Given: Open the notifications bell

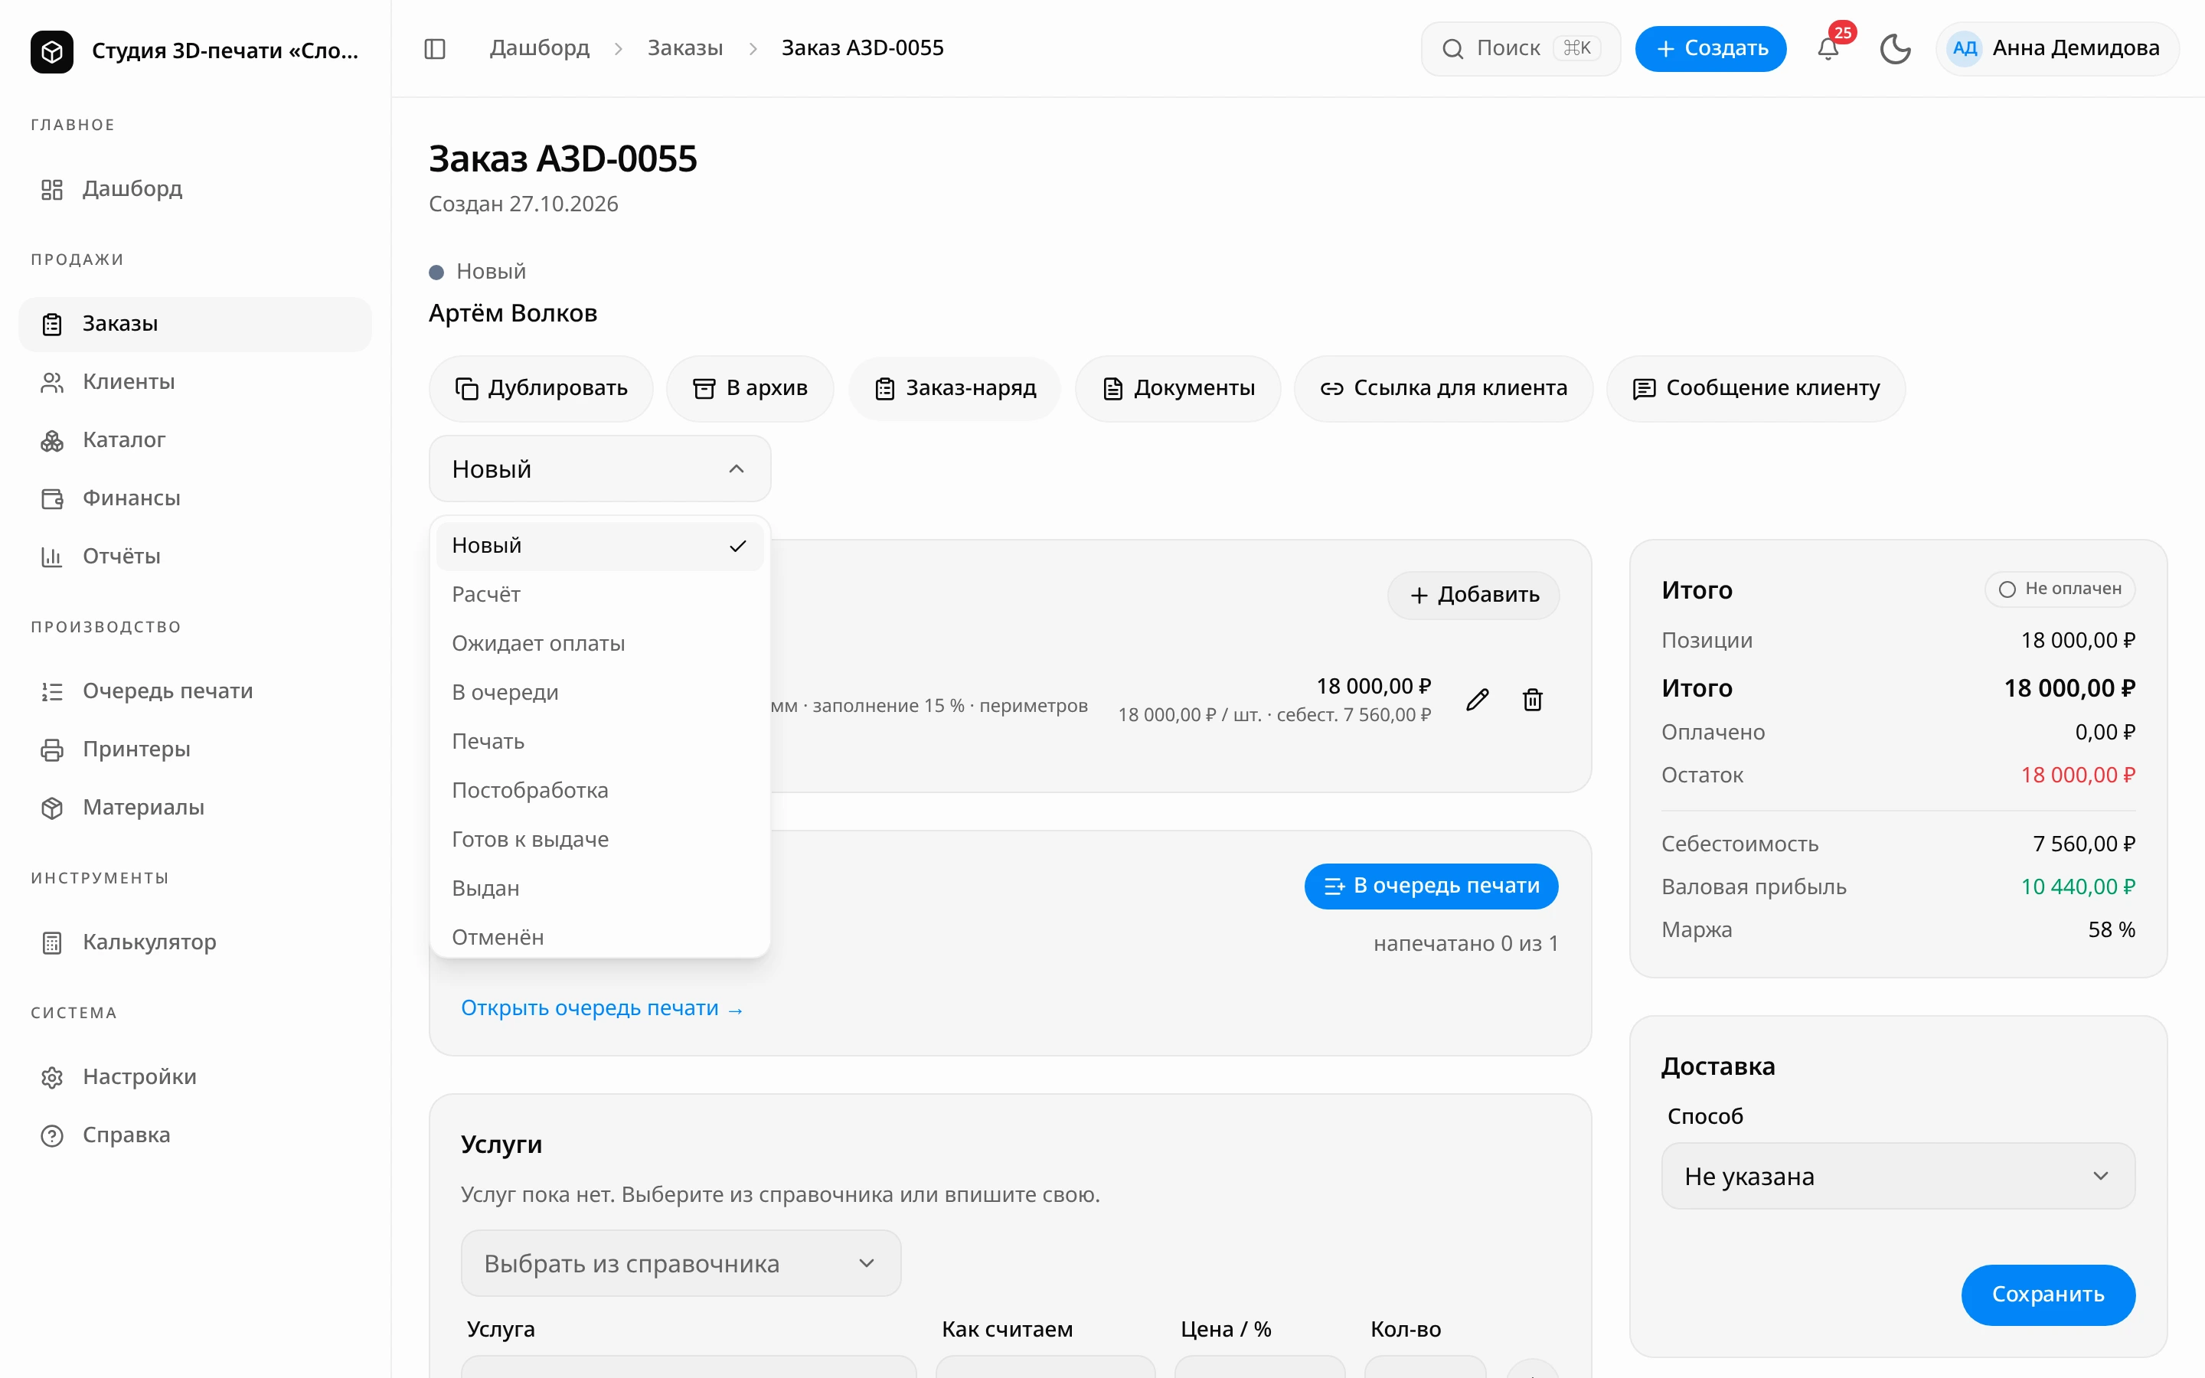Looking at the screenshot, I should [1828, 48].
